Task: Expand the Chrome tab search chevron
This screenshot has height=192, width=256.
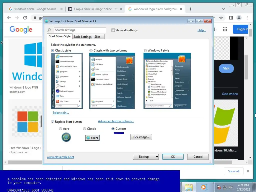Action: click(x=223, y=9)
